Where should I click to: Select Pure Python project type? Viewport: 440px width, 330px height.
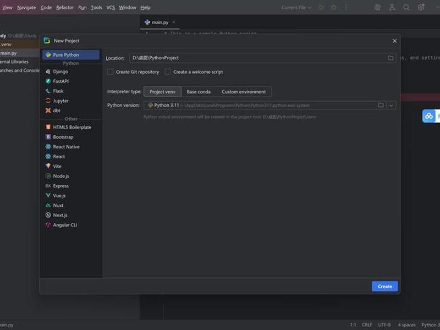71,54
